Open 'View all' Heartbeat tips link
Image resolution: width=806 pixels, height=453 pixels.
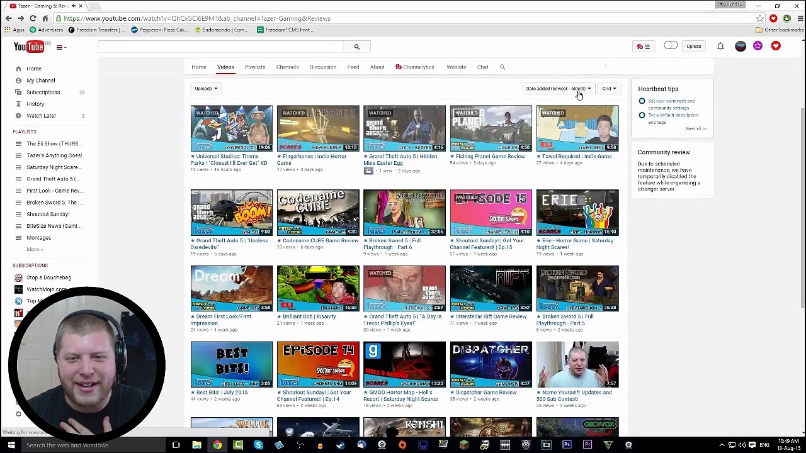tap(696, 128)
